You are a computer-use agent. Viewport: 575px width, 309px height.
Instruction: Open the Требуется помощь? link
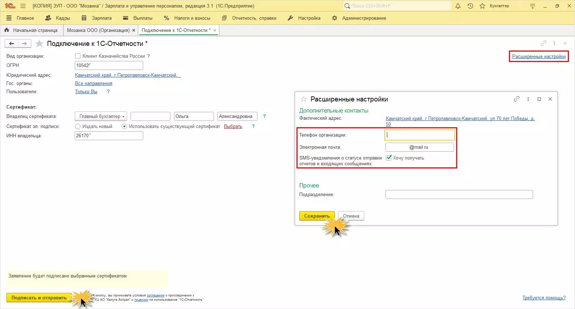coord(544,298)
